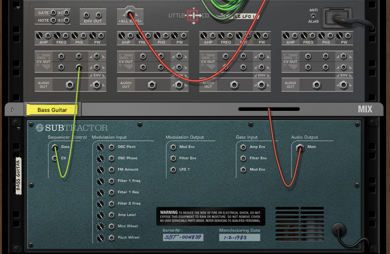The width and height of the screenshot is (390, 254).
Task: Click the WARNING notice panel
Action: (x=210, y=216)
